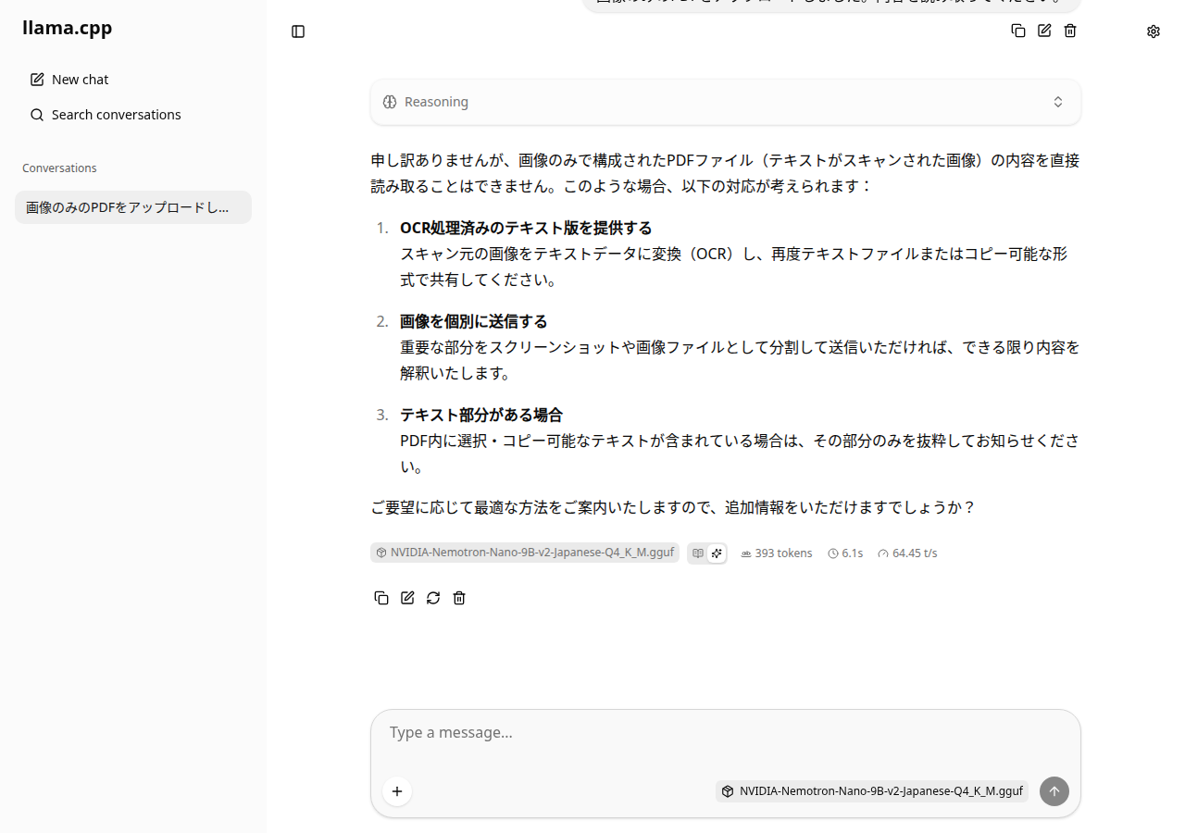The width and height of the screenshot is (1185, 833).
Task: Click heading OCR処理済みのテキスト版を提供する
Action: (x=526, y=228)
